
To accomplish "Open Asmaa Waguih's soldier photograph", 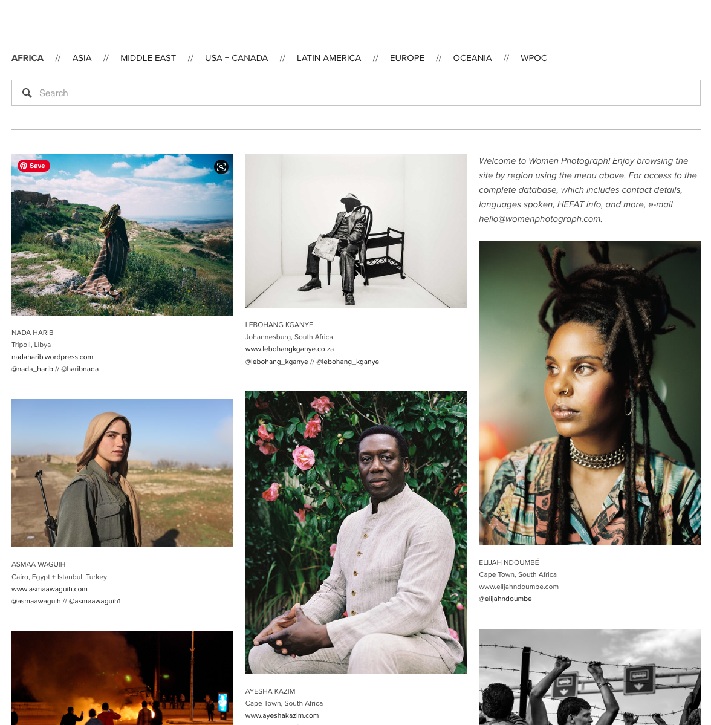I will [123, 473].
